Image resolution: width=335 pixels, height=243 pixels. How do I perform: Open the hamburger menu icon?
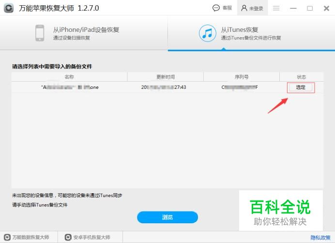[x=276, y=8]
